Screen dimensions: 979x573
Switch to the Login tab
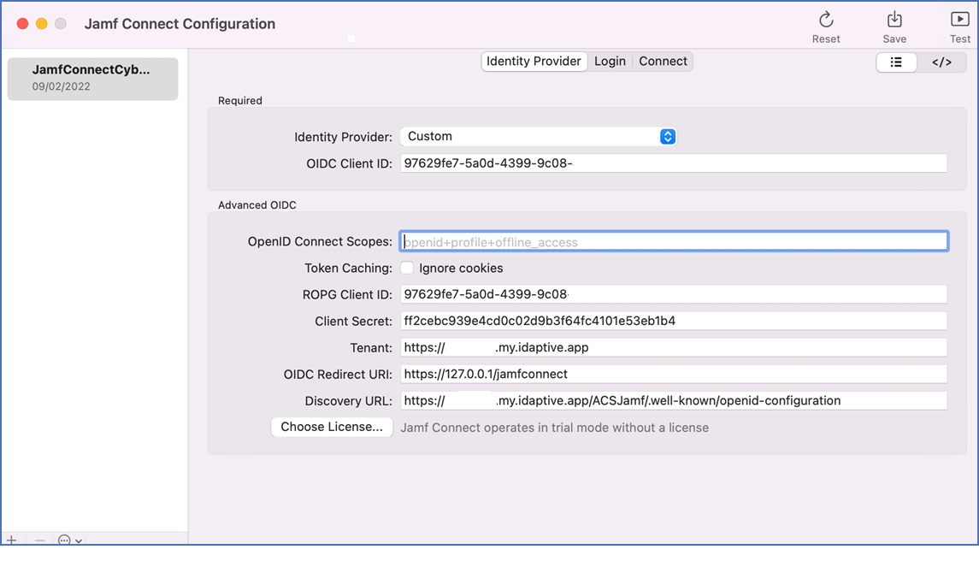pyautogui.click(x=610, y=61)
